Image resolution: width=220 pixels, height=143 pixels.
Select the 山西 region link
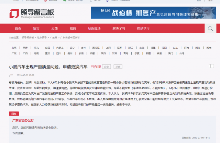(47, 48)
